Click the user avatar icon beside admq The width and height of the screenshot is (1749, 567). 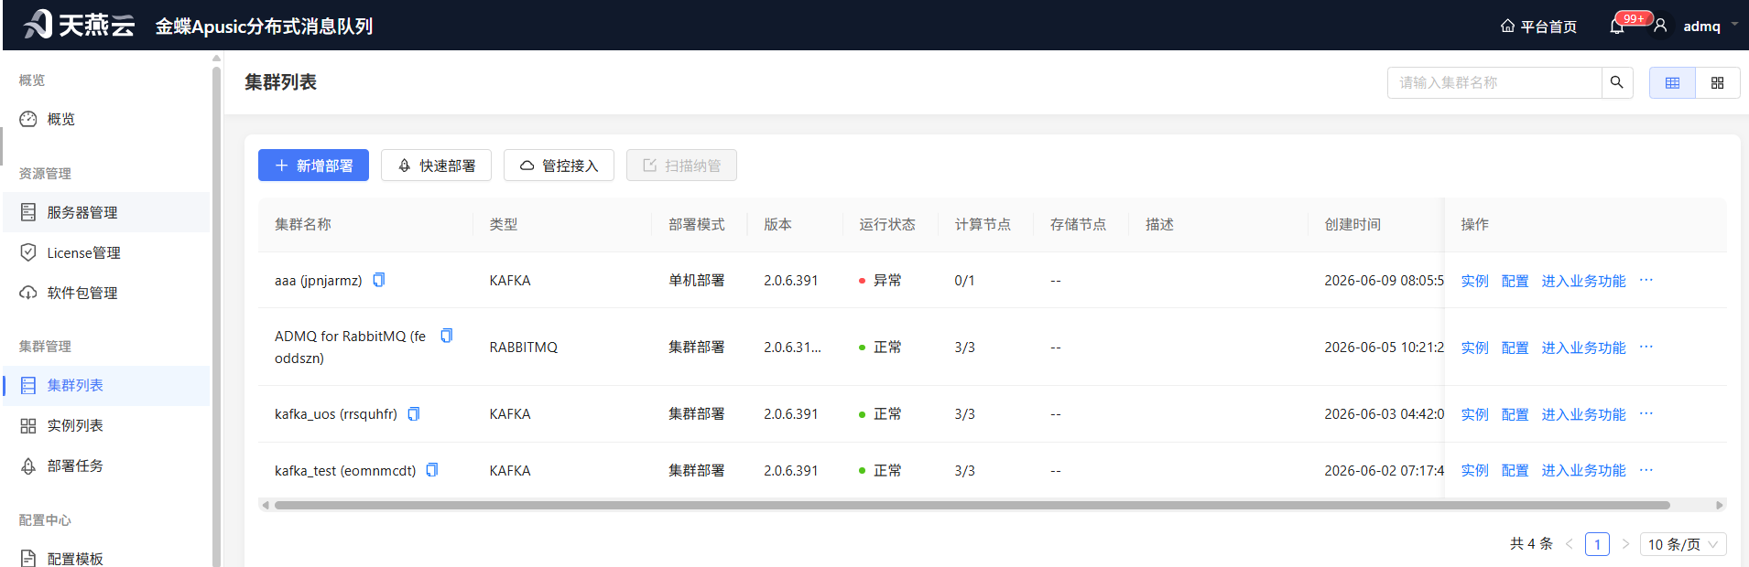point(1660,26)
